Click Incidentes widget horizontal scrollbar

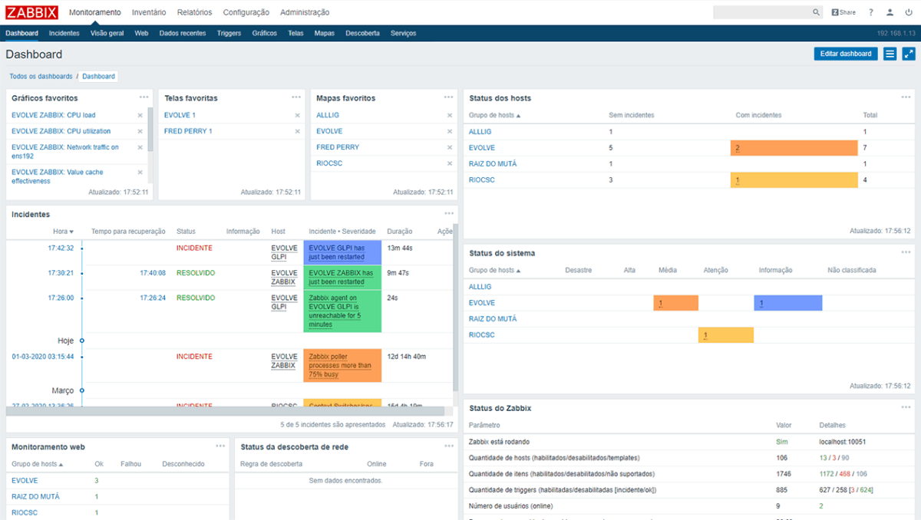pyautogui.click(x=225, y=411)
